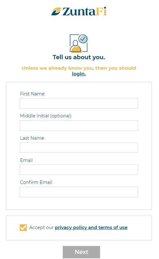This screenshot has width=159, height=259.
Task: Click the First Name label
Action: [32, 94]
